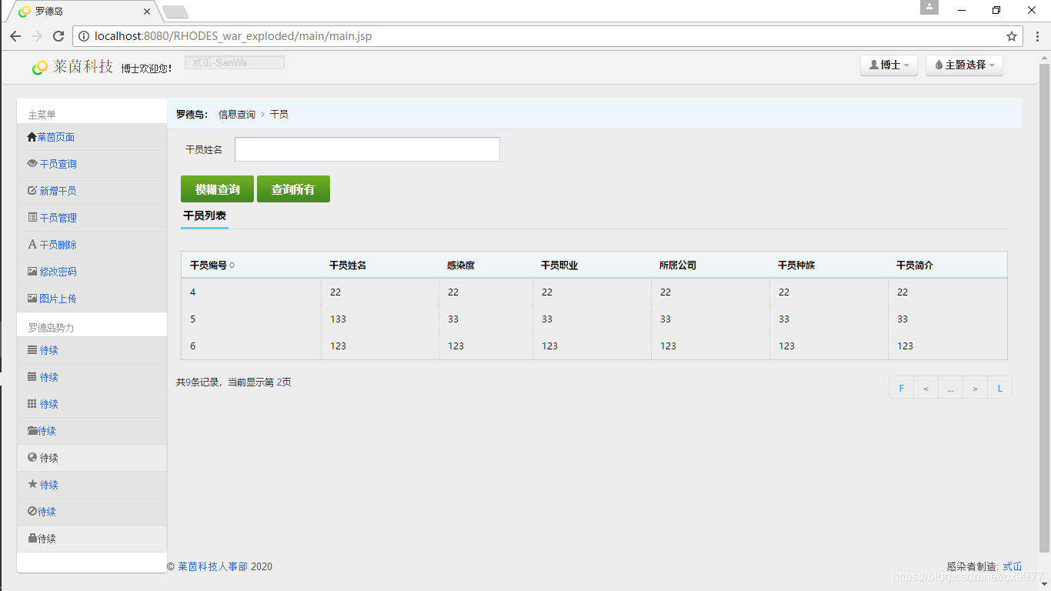1051x591 pixels.
Task: Open a new browser tab
Action: [x=175, y=12]
